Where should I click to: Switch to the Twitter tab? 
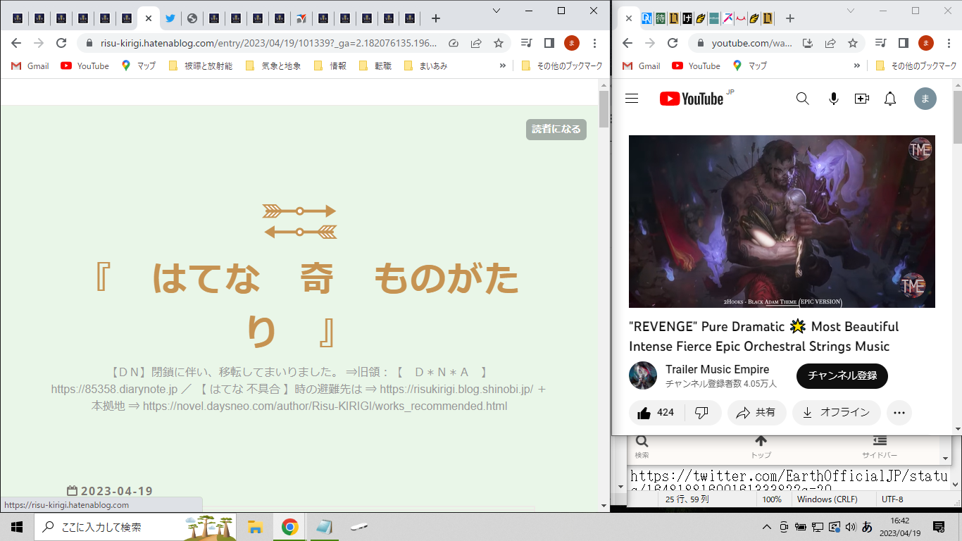coord(170,18)
